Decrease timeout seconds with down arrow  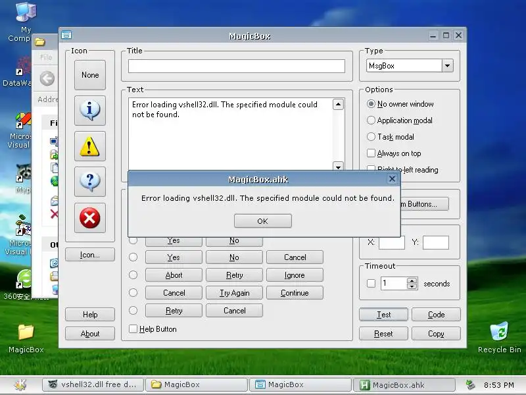412,286
